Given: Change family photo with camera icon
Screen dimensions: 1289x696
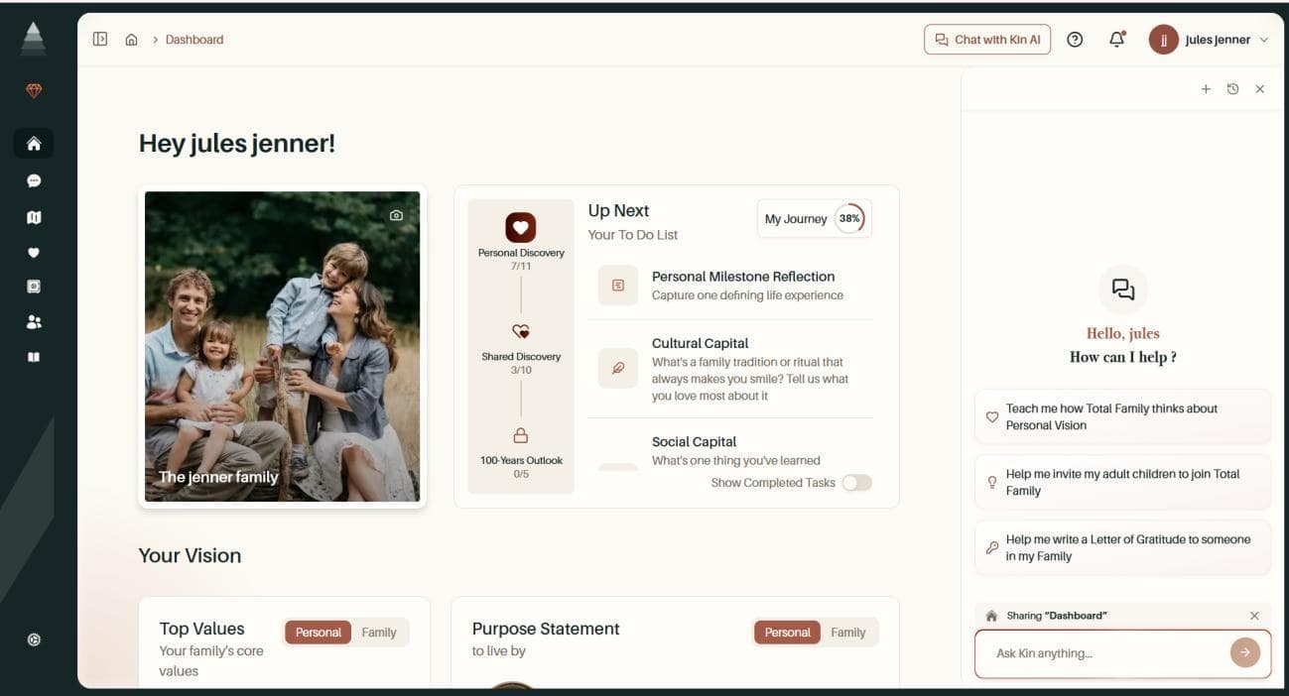Looking at the screenshot, I should (396, 215).
